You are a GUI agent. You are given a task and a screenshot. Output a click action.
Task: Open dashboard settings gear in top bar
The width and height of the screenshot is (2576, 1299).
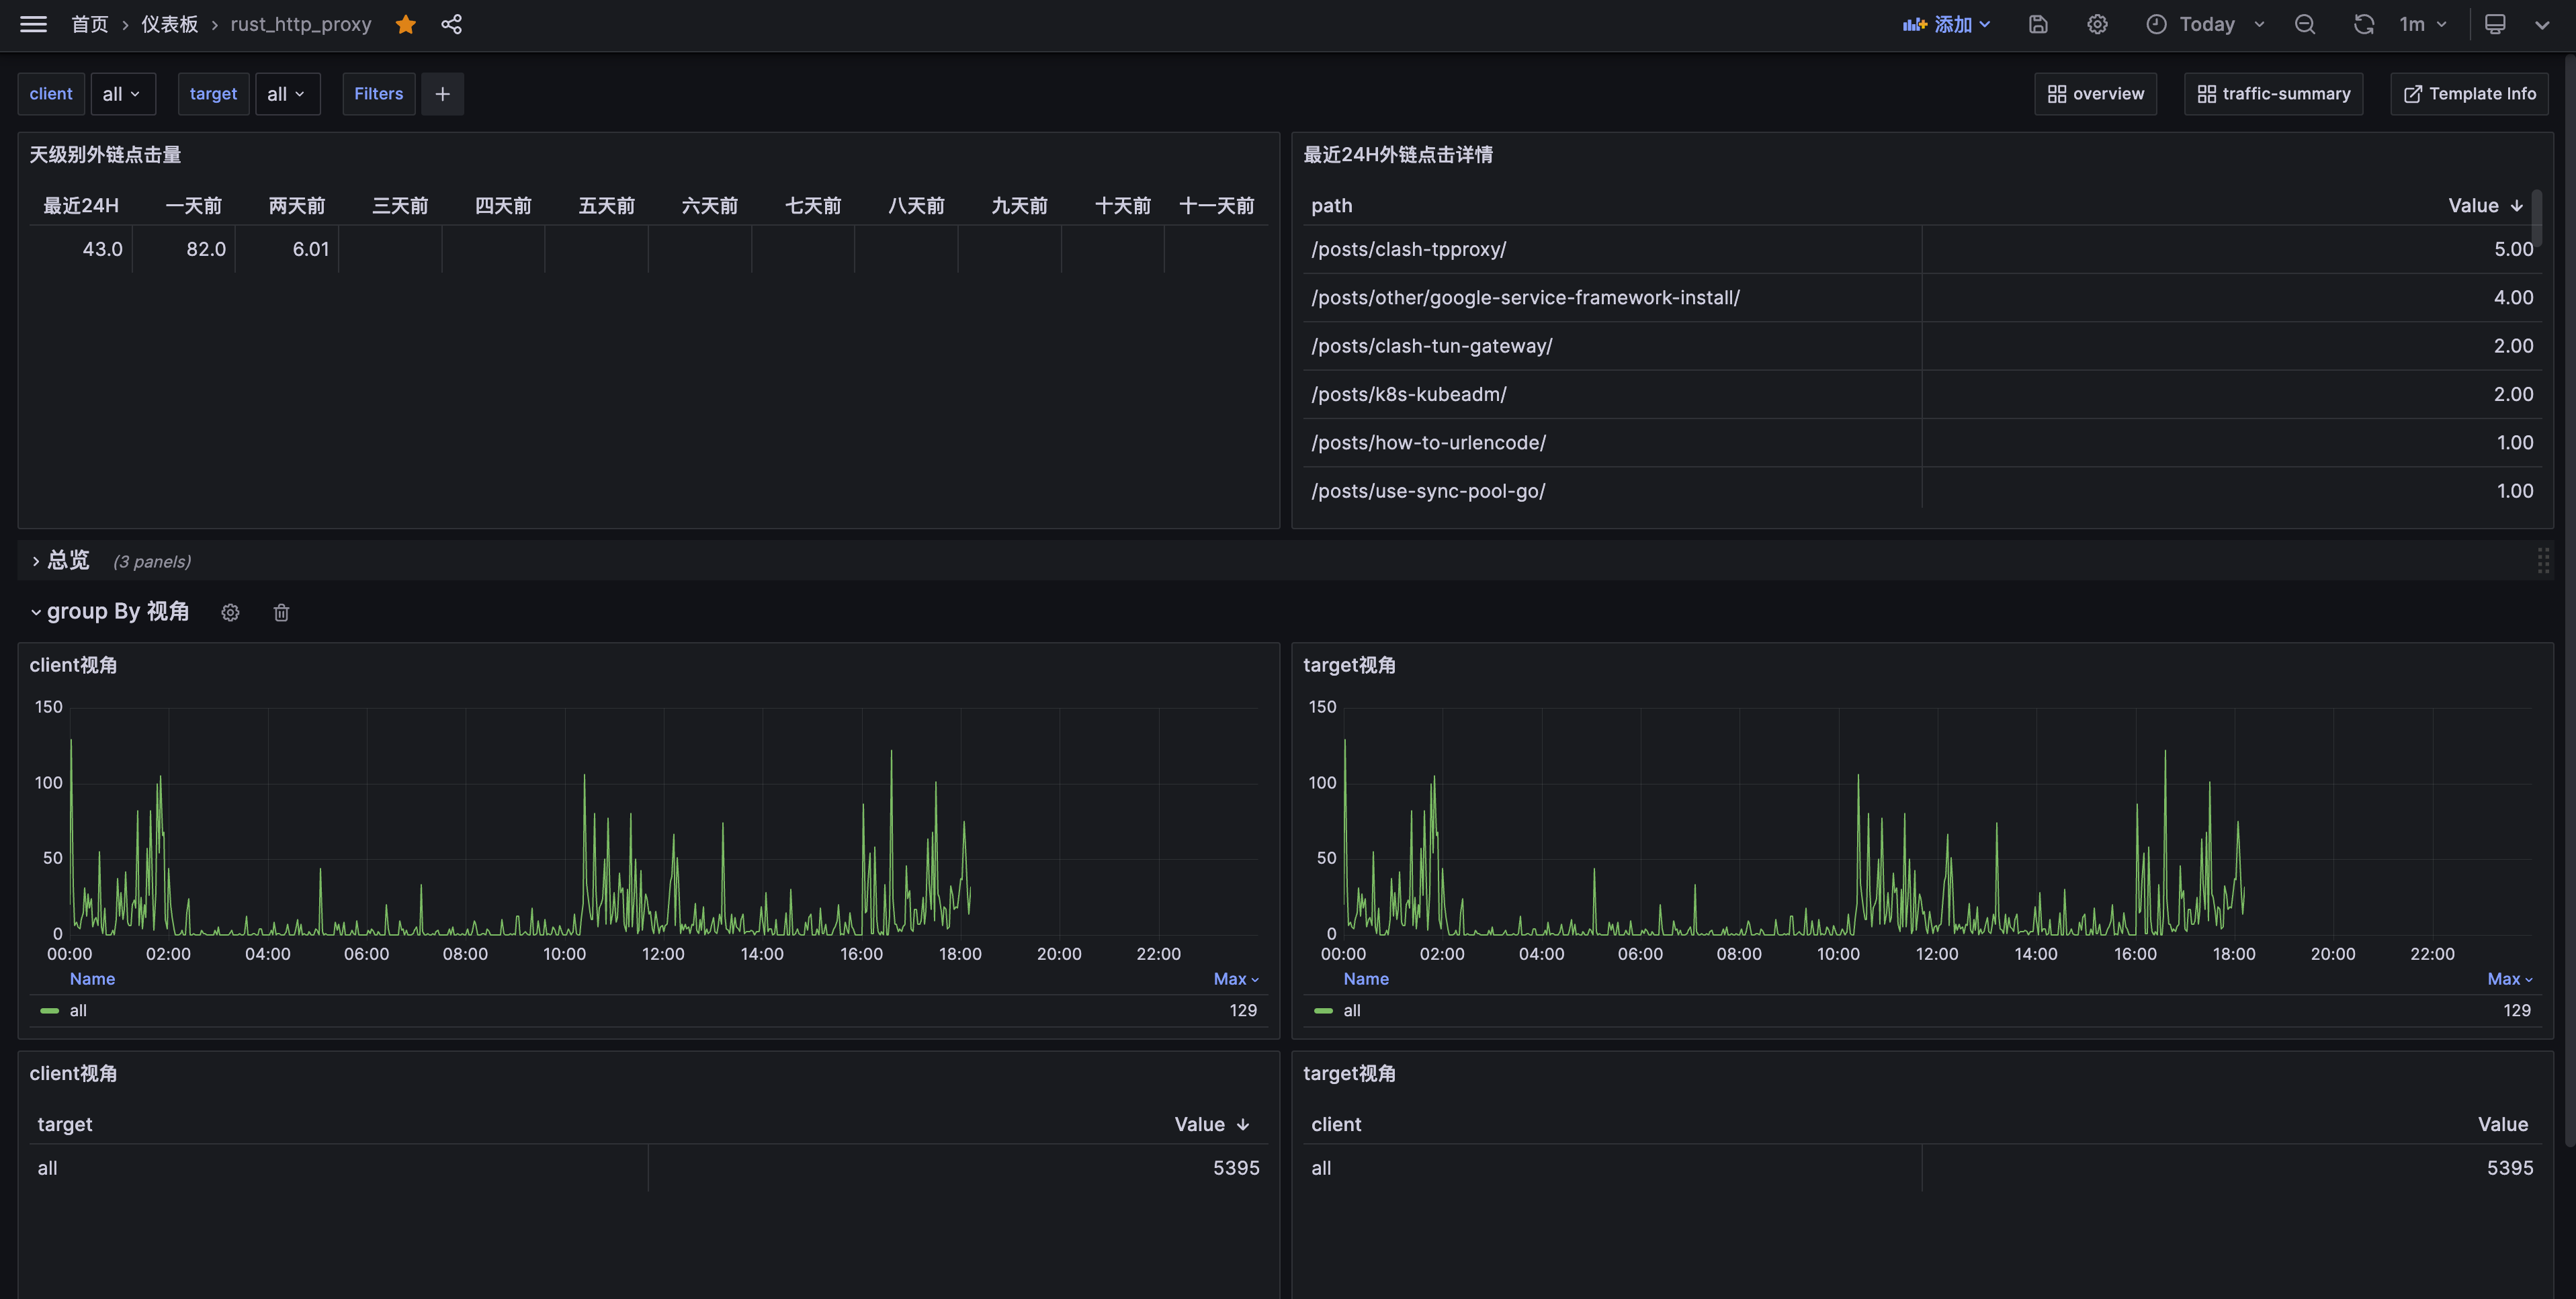click(2097, 24)
